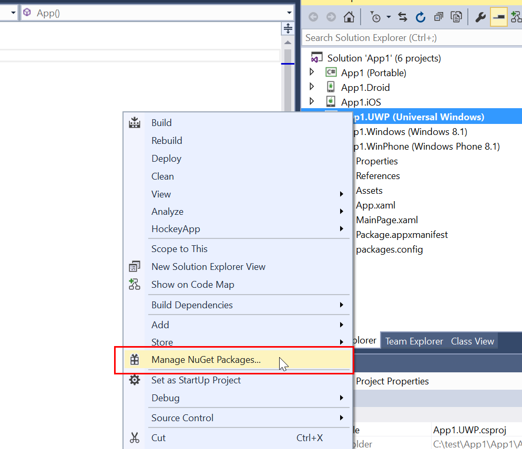The width and height of the screenshot is (522, 449).
Task: Click the Refresh icon in Solution Explorer
Action: pyautogui.click(x=421, y=17)
